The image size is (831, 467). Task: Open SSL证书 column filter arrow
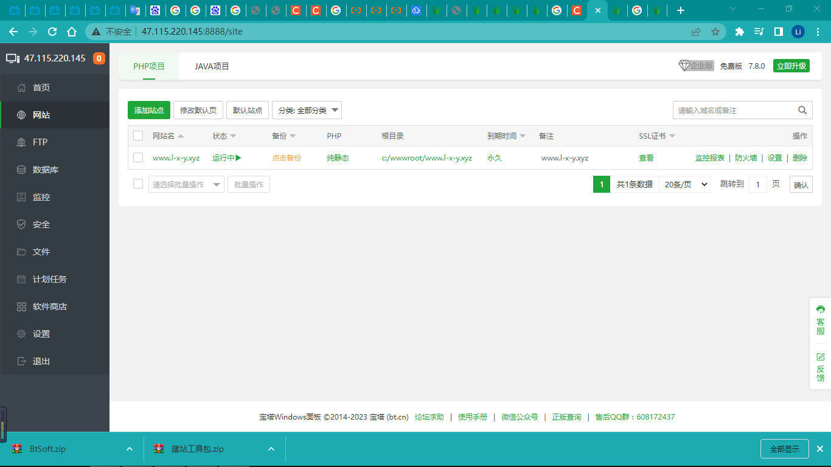672,136
